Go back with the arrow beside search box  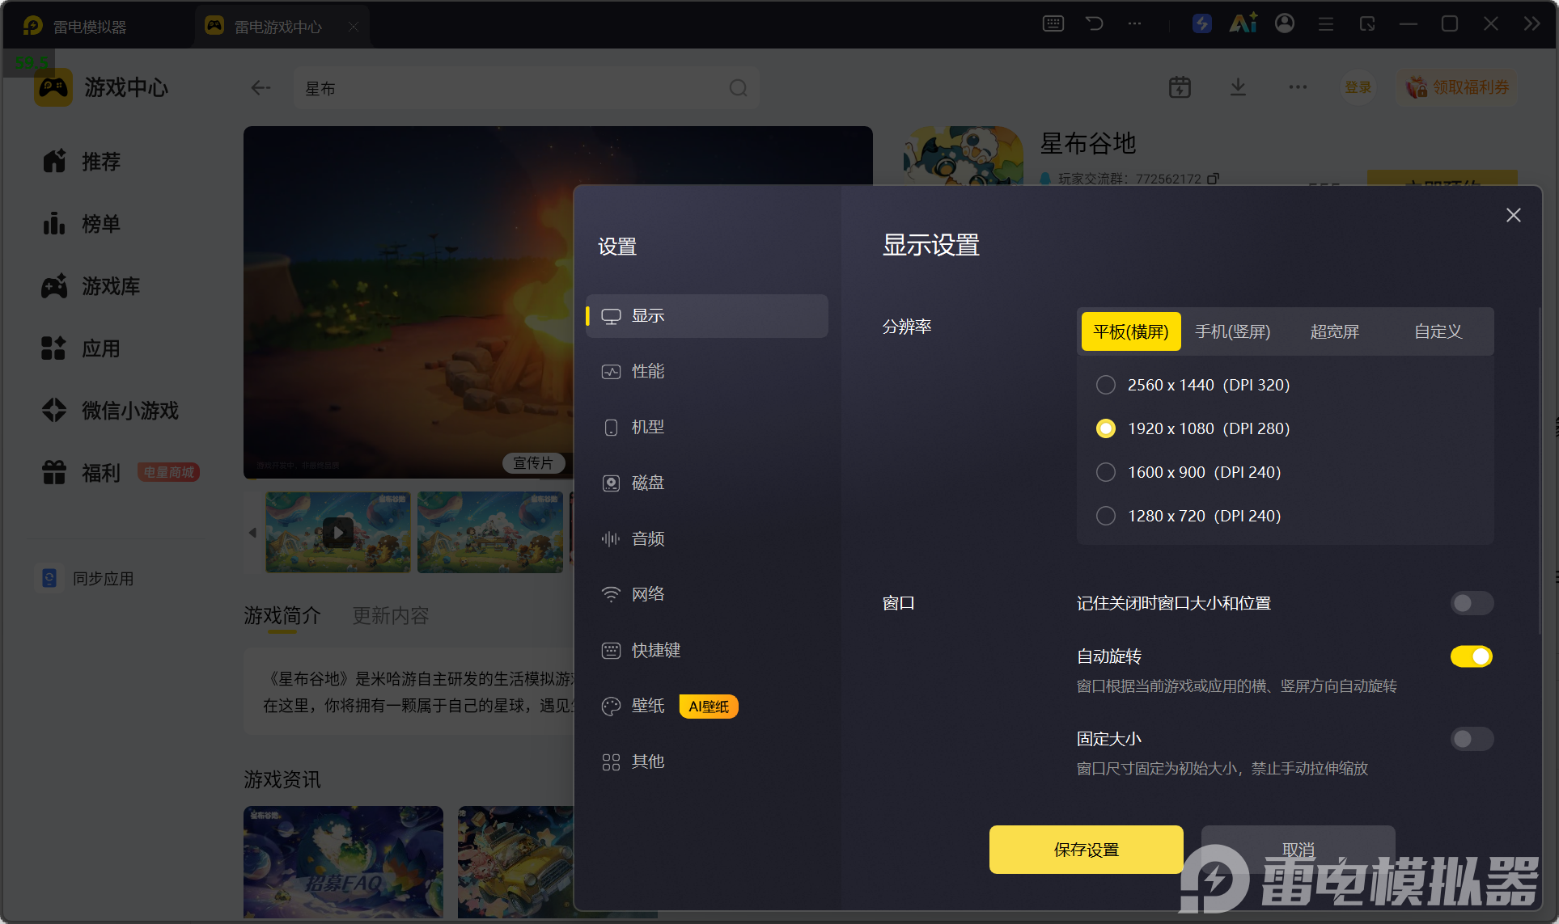pyautogui.click(x=261, y=88)
